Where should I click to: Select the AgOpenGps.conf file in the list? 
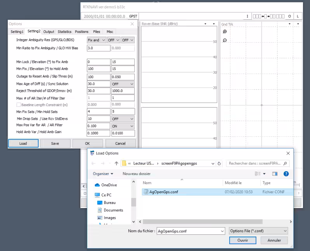pos(164,192)
